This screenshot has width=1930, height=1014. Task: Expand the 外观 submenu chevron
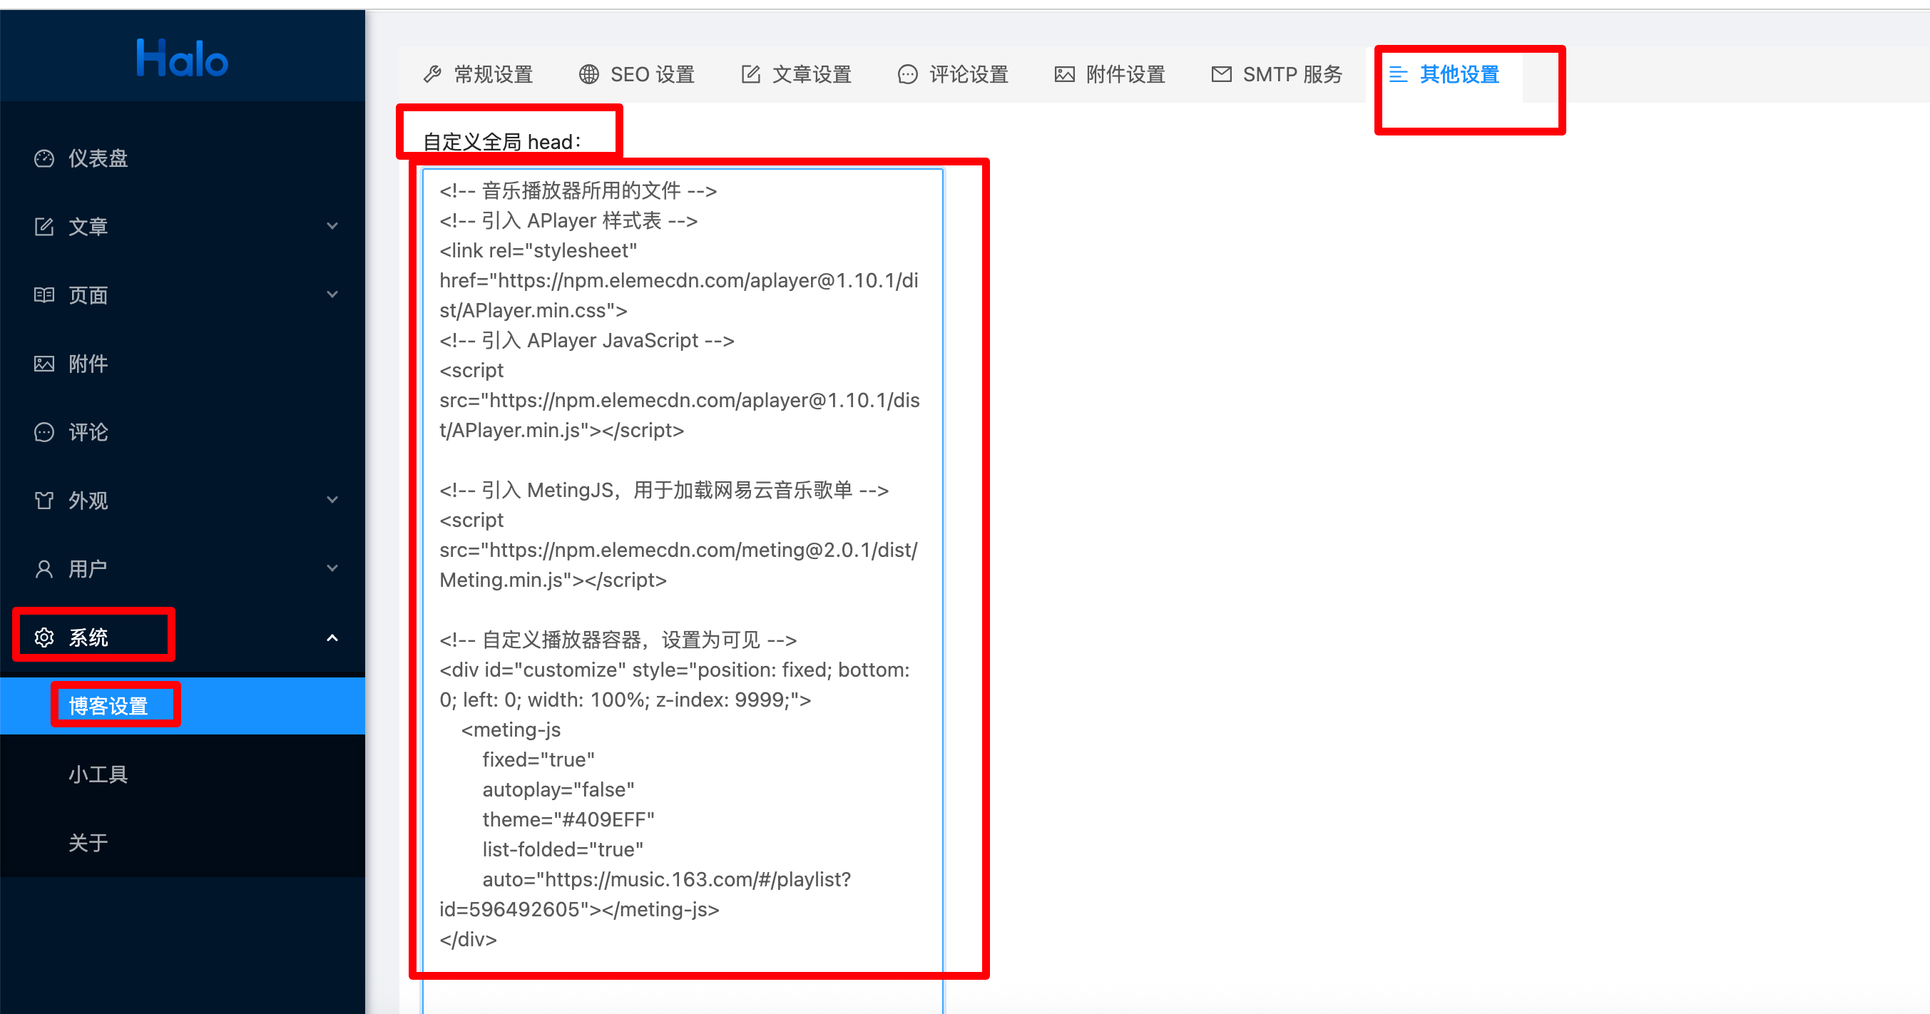click(332, 501)
